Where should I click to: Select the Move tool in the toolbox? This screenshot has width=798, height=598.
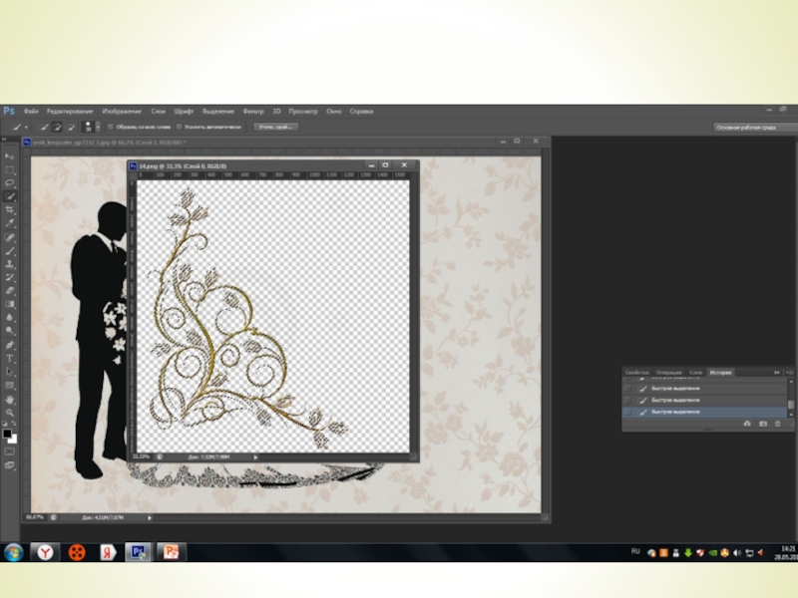pos(10,157)
